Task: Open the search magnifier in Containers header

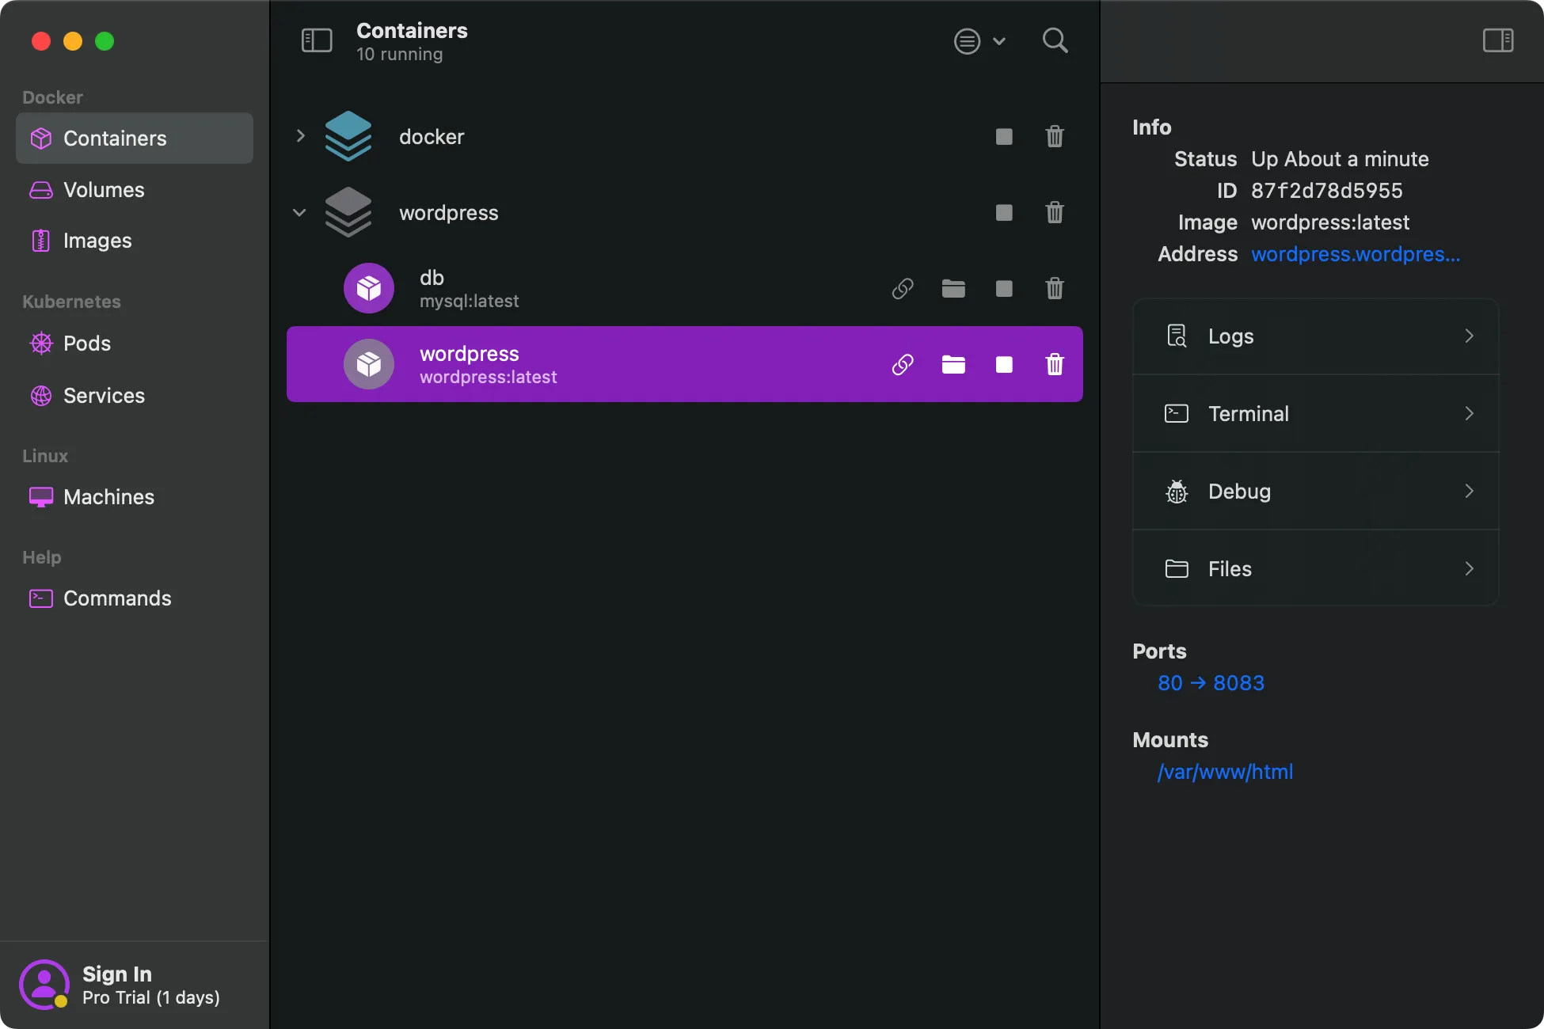Action: [1055, 40]
